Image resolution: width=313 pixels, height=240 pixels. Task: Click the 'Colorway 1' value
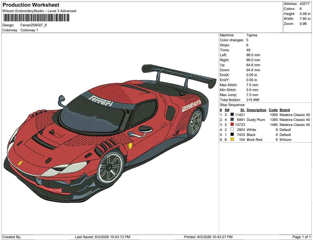click(29, 30)
